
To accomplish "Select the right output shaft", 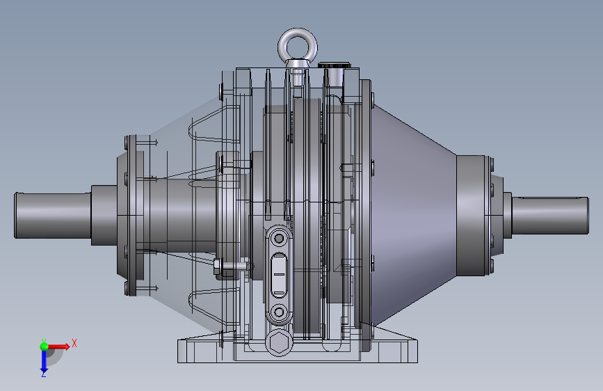I will (x=550, y=216).
